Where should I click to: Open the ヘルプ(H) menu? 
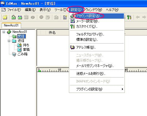coord(112,10)
